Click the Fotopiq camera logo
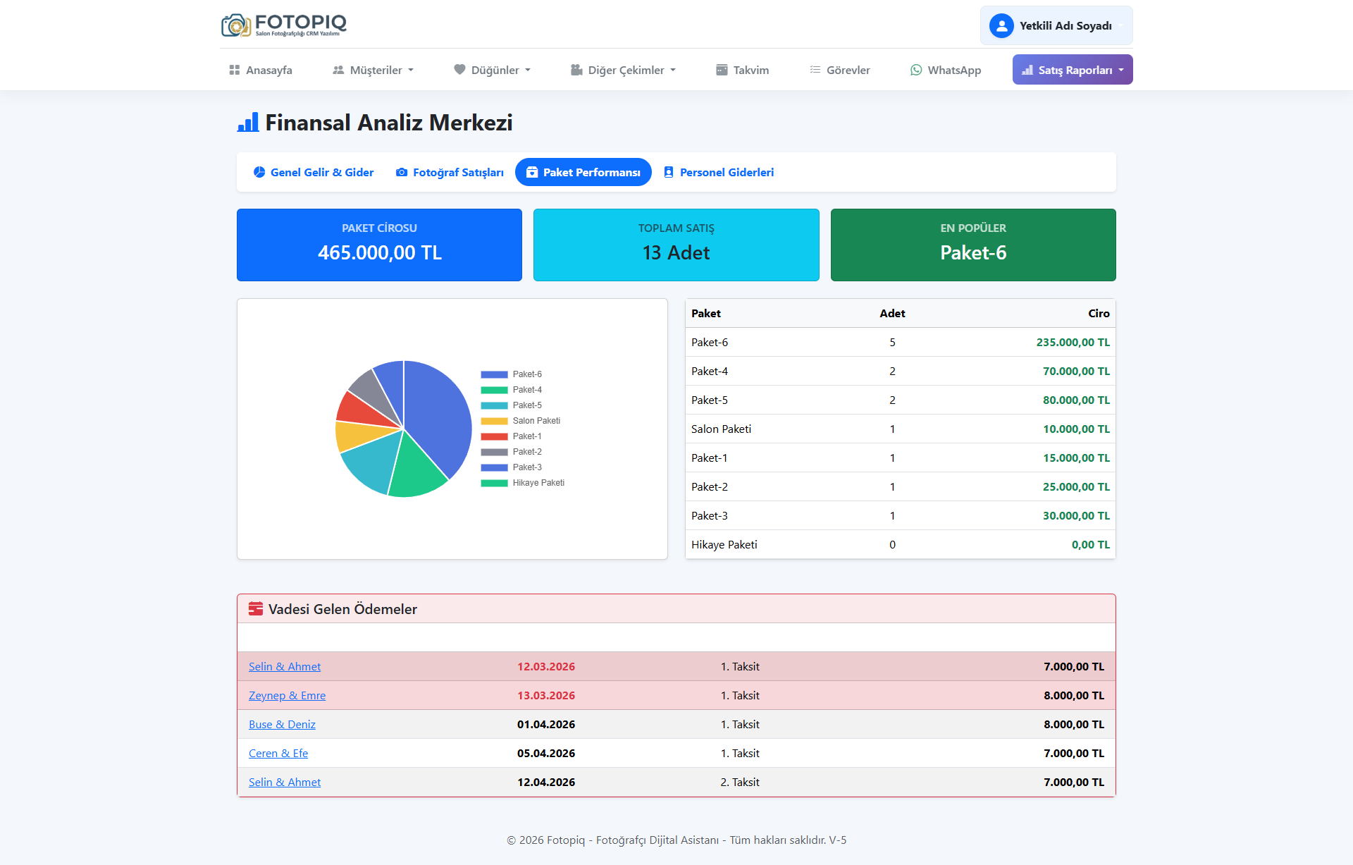Image resolution: width=1353 pixels, height=865 pixels. (236, 25)
